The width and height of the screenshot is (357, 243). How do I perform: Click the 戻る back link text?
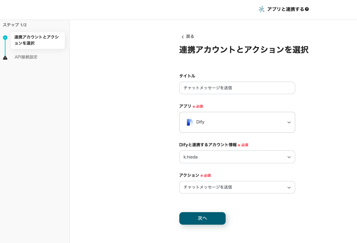pos(190,37)
